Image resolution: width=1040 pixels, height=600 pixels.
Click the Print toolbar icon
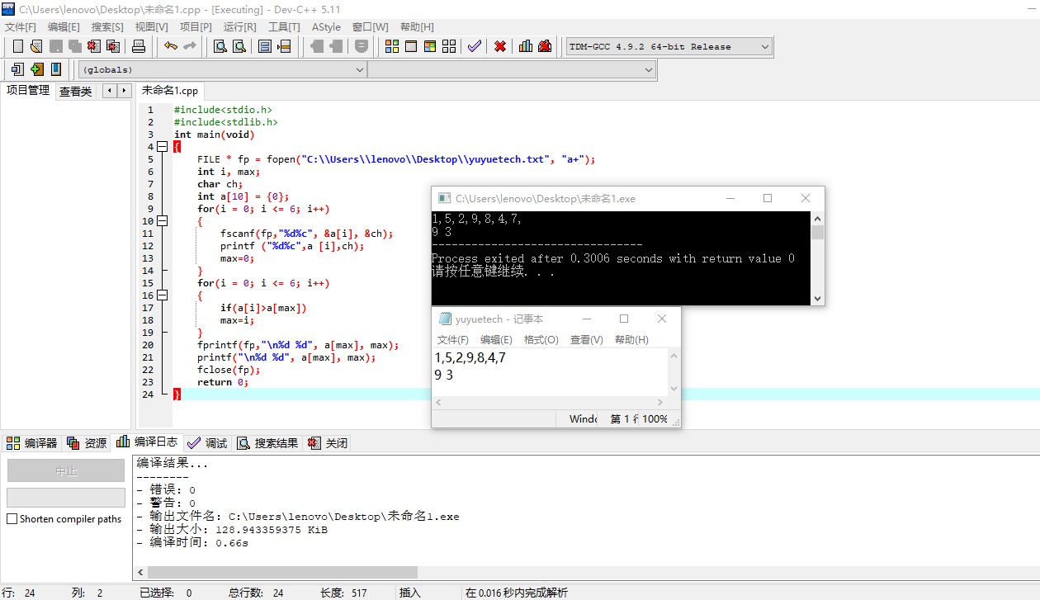(139, 46)
